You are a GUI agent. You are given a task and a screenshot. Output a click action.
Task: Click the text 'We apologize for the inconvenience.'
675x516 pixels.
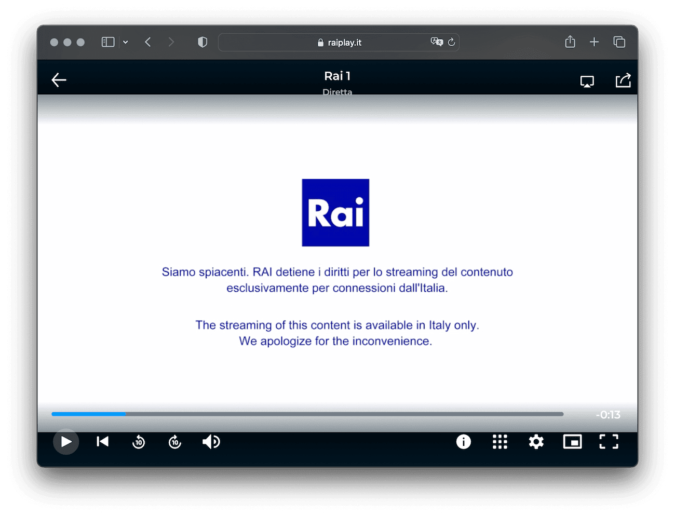click(335, 341)
